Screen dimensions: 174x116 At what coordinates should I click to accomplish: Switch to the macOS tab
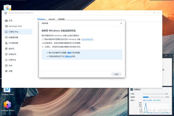[x=52, y=19]
